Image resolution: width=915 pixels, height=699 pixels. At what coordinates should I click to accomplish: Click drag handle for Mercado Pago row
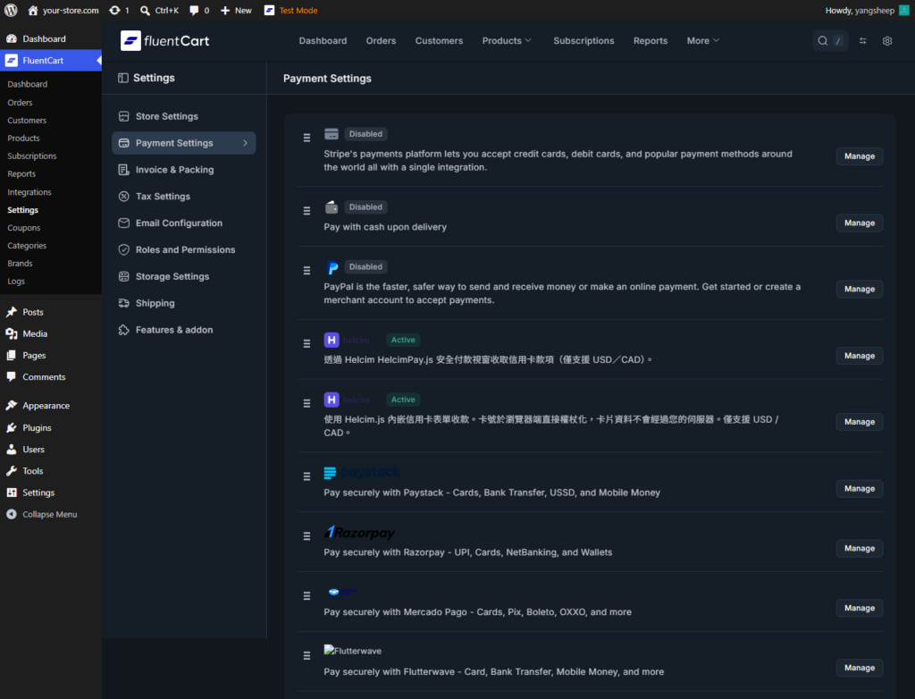(x=307, y=595)
